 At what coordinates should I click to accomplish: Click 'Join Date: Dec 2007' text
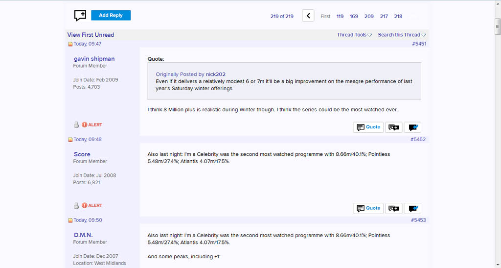tap(95, 256)
